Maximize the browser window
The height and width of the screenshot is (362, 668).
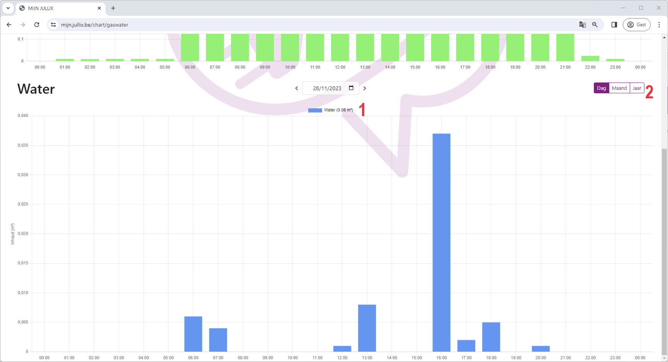click(641, 8)
